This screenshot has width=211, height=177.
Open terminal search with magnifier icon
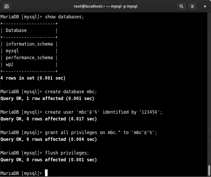[x=181, y=6]
